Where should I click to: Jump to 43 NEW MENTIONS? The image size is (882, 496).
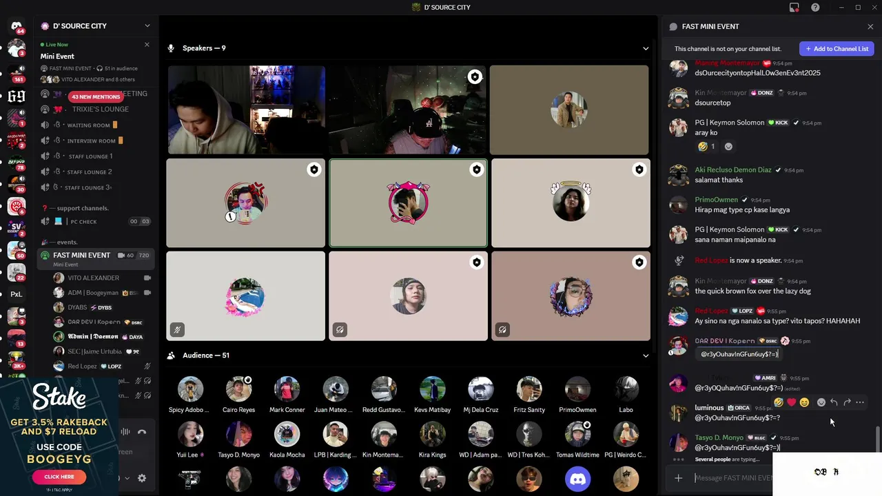tap(96, 97)
